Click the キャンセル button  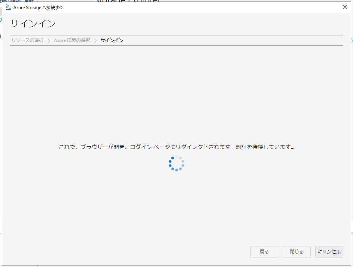329,251
